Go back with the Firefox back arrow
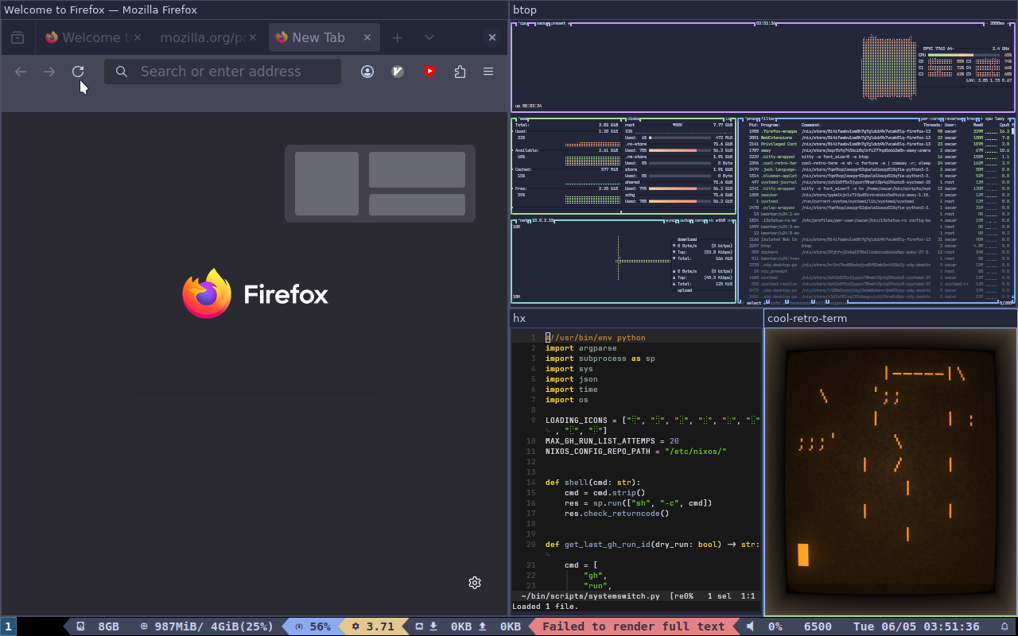 (21, 72)
